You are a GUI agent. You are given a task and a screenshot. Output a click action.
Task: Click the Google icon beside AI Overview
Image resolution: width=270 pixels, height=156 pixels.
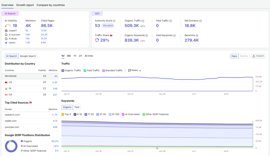[x=6, y=35]
